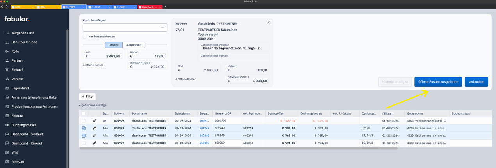Uncheck the row with Beleg 501749
The width and height of the screenshot is (496, 168).
coord(84,128)
